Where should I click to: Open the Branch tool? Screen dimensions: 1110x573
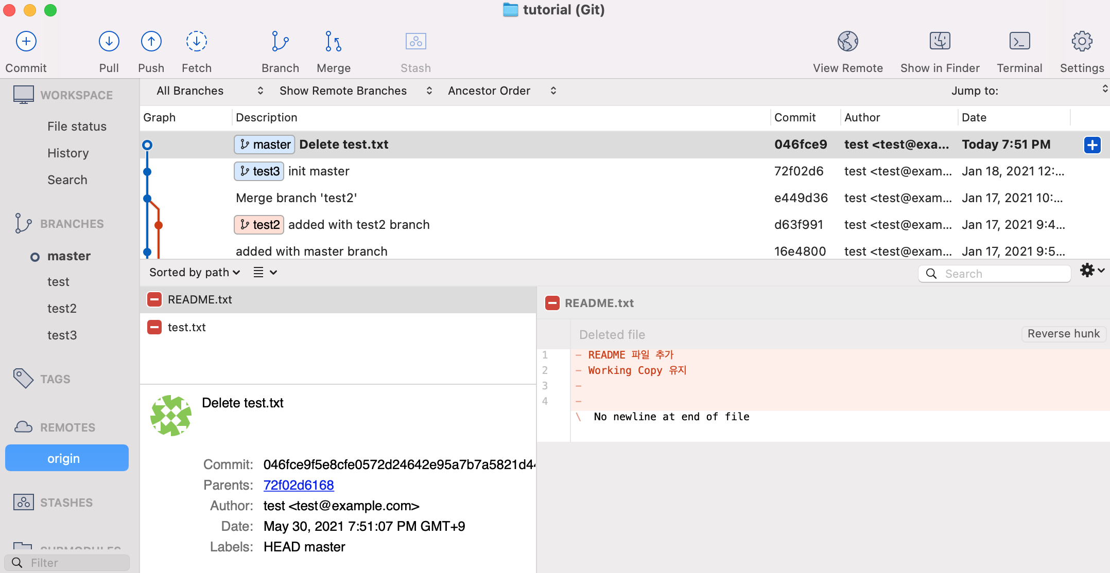(280, 42)
